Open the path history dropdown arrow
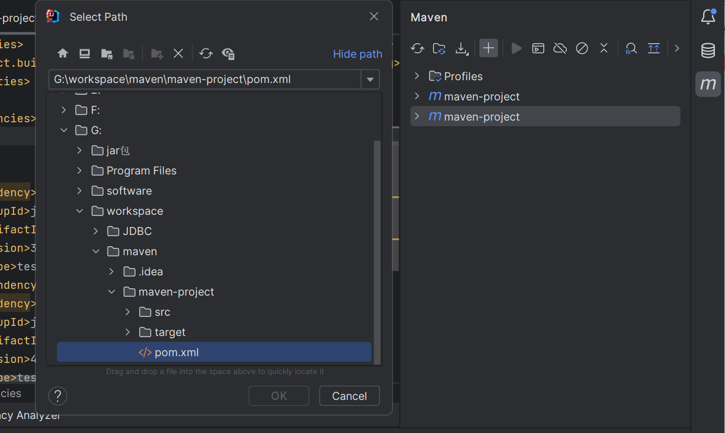Image resolution: width=725 pixels, height=433 pixels. tap(370, 80)
